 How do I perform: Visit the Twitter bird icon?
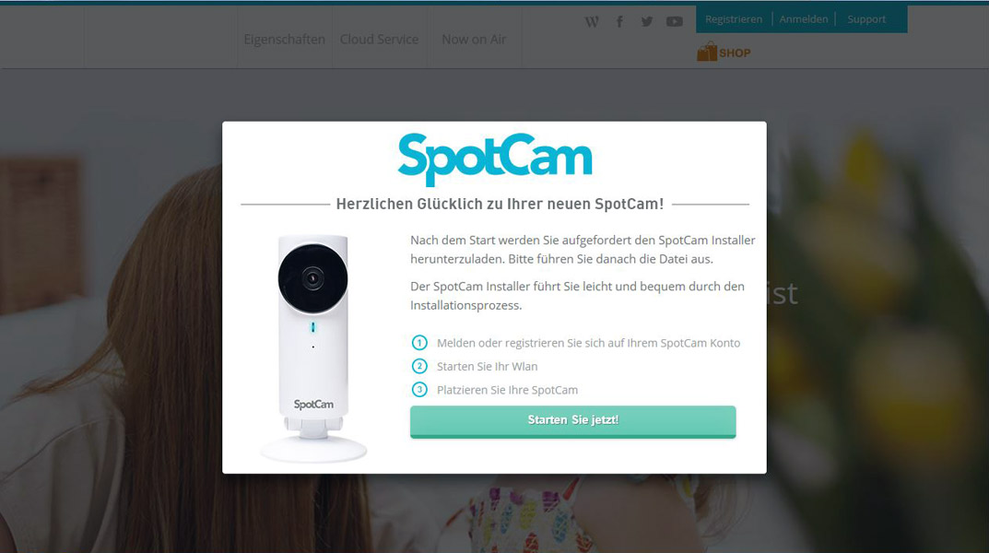(646, 22)
